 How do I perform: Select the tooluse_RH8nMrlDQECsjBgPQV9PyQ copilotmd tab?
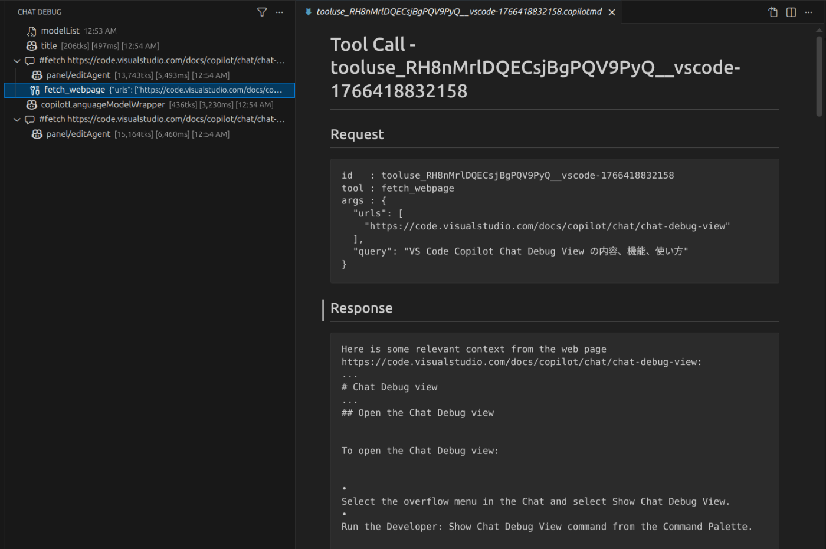pos(458,12)
